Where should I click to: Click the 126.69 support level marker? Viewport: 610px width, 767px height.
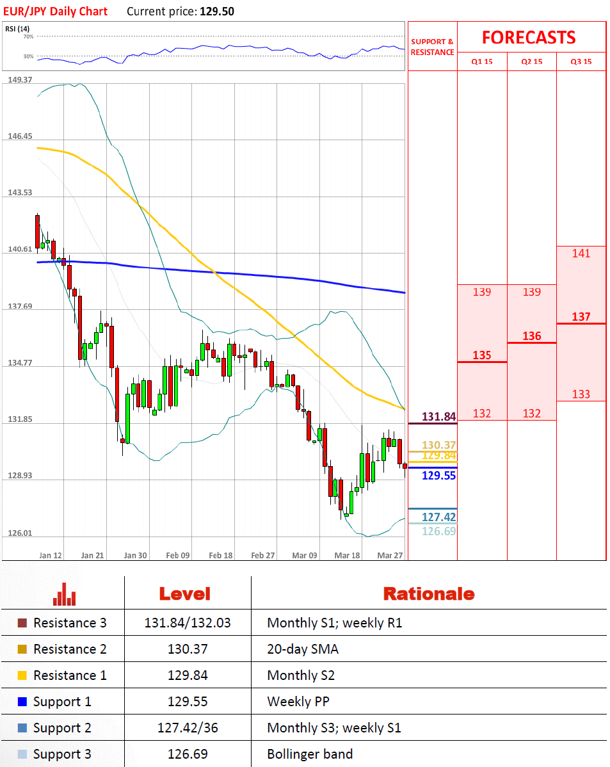[439, 531]
